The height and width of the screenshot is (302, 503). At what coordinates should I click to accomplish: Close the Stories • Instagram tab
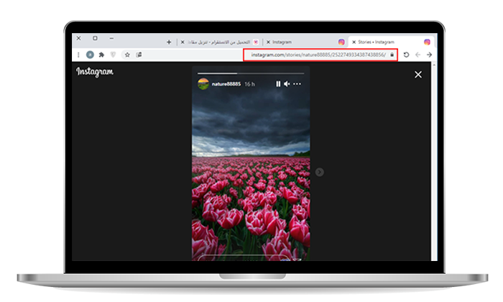(354, 42)
